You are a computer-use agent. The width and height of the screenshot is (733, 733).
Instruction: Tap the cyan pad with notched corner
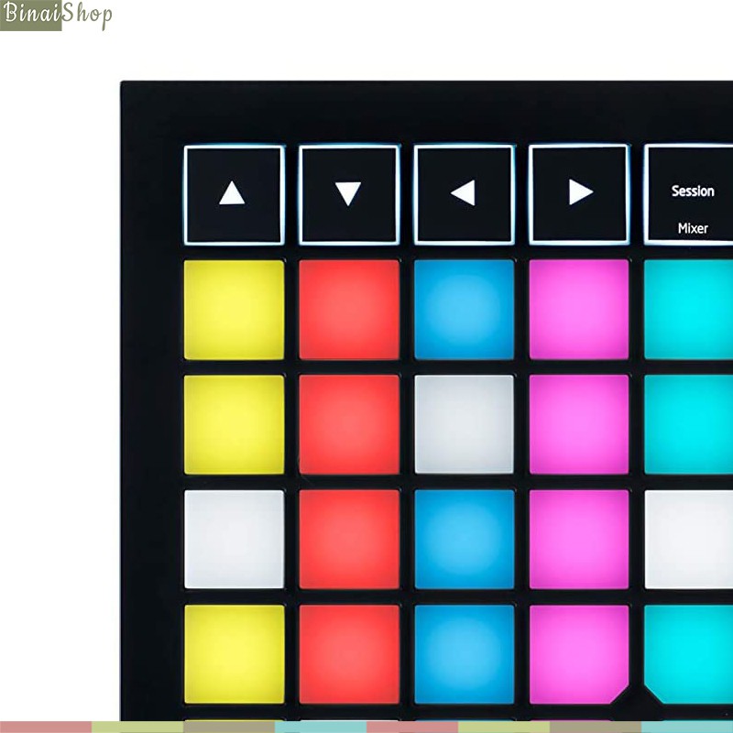pyautogui.click(x=689, y=654)
